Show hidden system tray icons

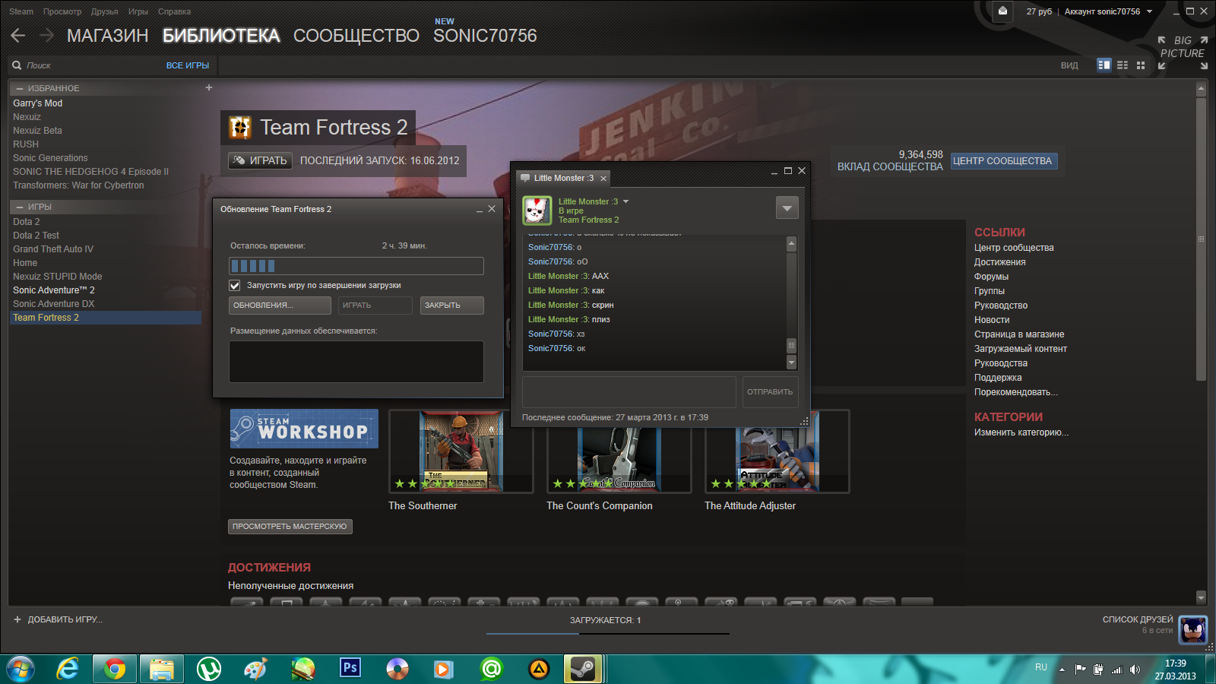pos(1062,670)
